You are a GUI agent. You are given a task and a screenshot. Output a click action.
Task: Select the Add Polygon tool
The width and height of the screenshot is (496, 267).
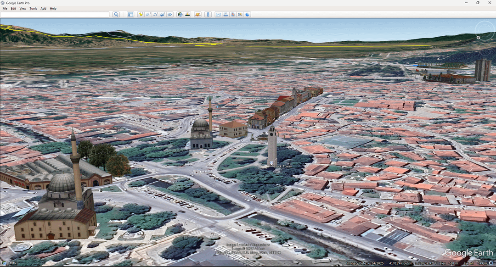[x=148, y=15]
